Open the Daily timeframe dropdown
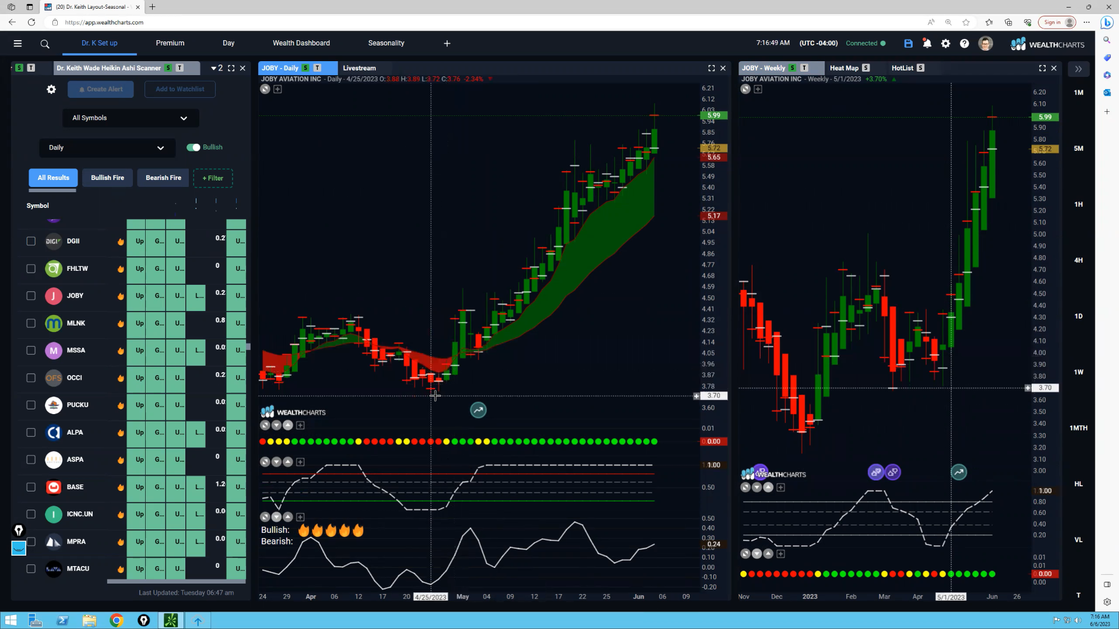Image resolution: width=1119 pixels, height=629 pixels. click(x=107, y=148)
